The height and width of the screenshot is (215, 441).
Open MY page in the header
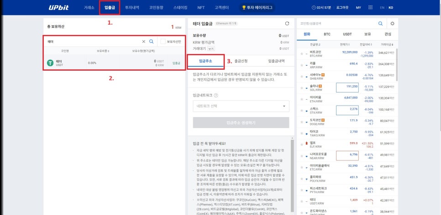tap(358, 8)
